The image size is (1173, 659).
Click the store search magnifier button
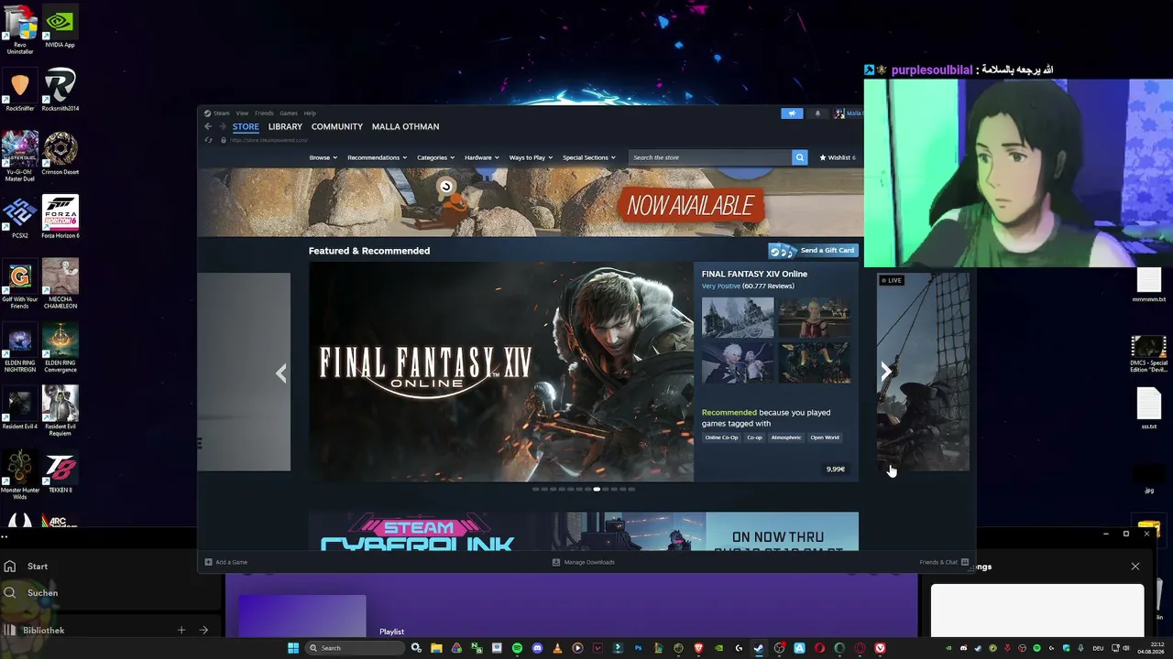tap(799, 157)
